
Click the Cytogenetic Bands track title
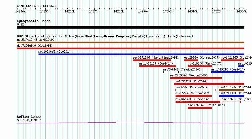34,21
